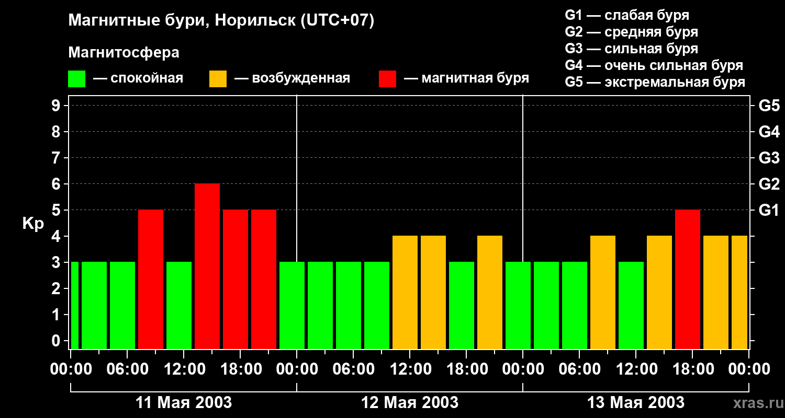Screen dimensions: 785x418
Task: Click the 06:00 time label for 11 May
Action: [x=127, y=369]
